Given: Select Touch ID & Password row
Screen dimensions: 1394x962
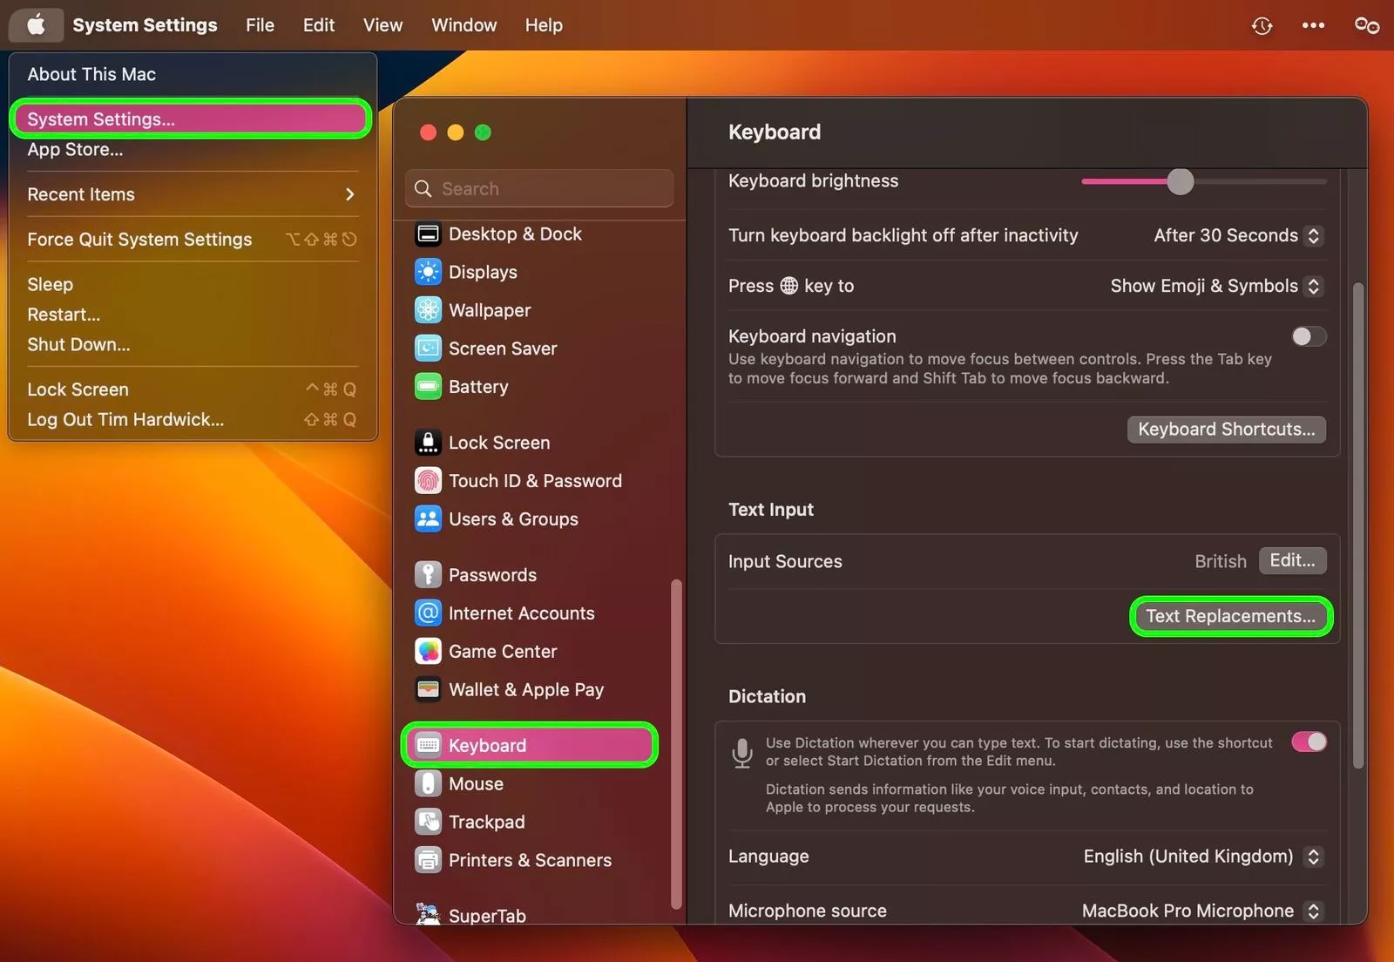Looking at the screenshot, I should [531, 481].
